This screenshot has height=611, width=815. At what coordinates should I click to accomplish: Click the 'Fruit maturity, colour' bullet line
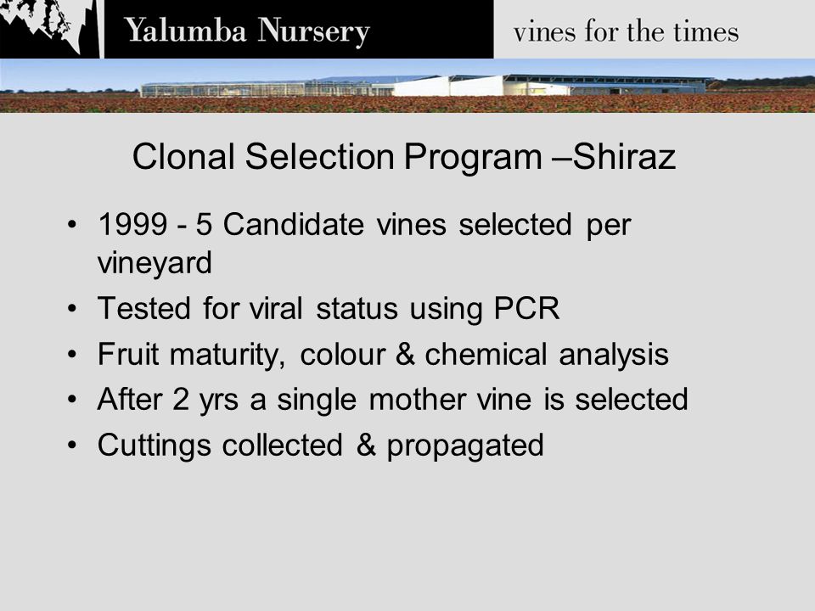[x=383, y=355]
